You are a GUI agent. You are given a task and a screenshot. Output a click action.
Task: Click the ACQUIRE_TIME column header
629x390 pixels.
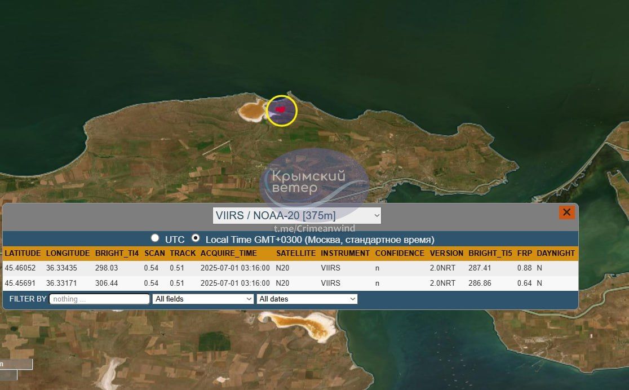coord(228,253)
